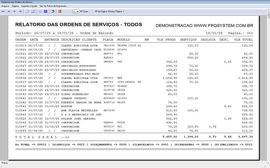Click order number 010523
Image resolution: width=270 pixels, height=168 pixels.
(x=21, y=62)
